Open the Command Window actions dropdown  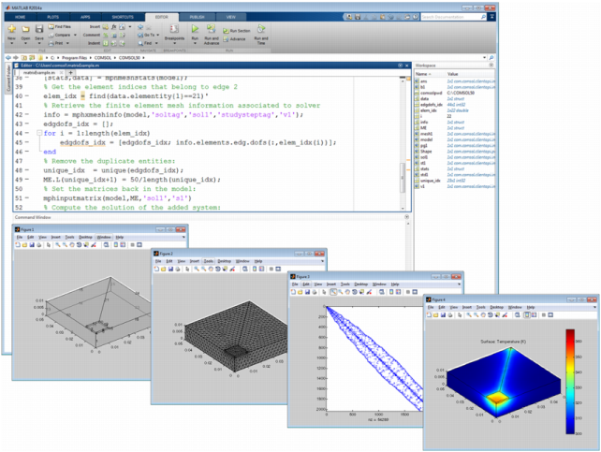(406, 217)
